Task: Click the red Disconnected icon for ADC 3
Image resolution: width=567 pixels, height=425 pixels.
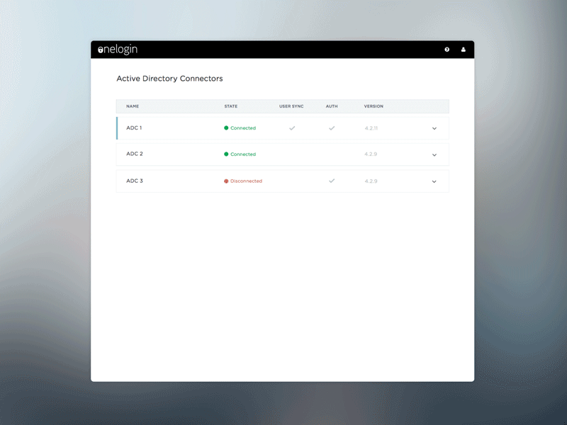Action: 226,181
